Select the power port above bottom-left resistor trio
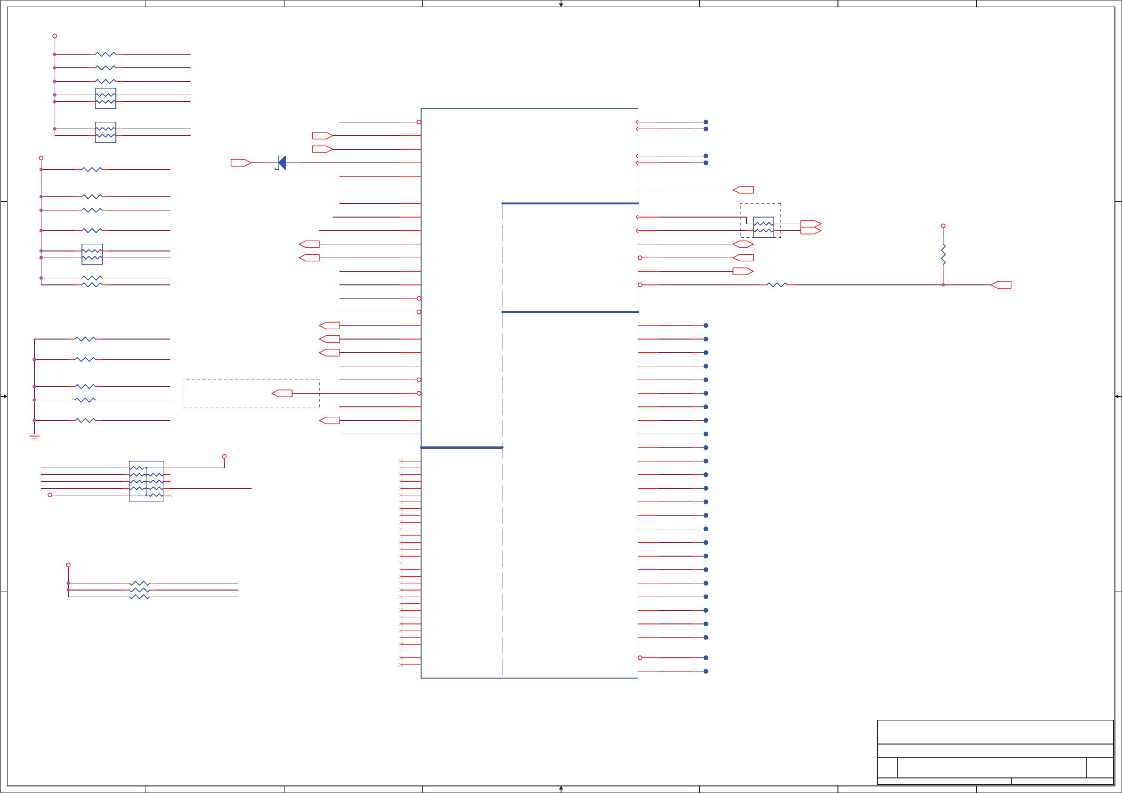This screenshot has width=1122, height=793. coord(68,565)
